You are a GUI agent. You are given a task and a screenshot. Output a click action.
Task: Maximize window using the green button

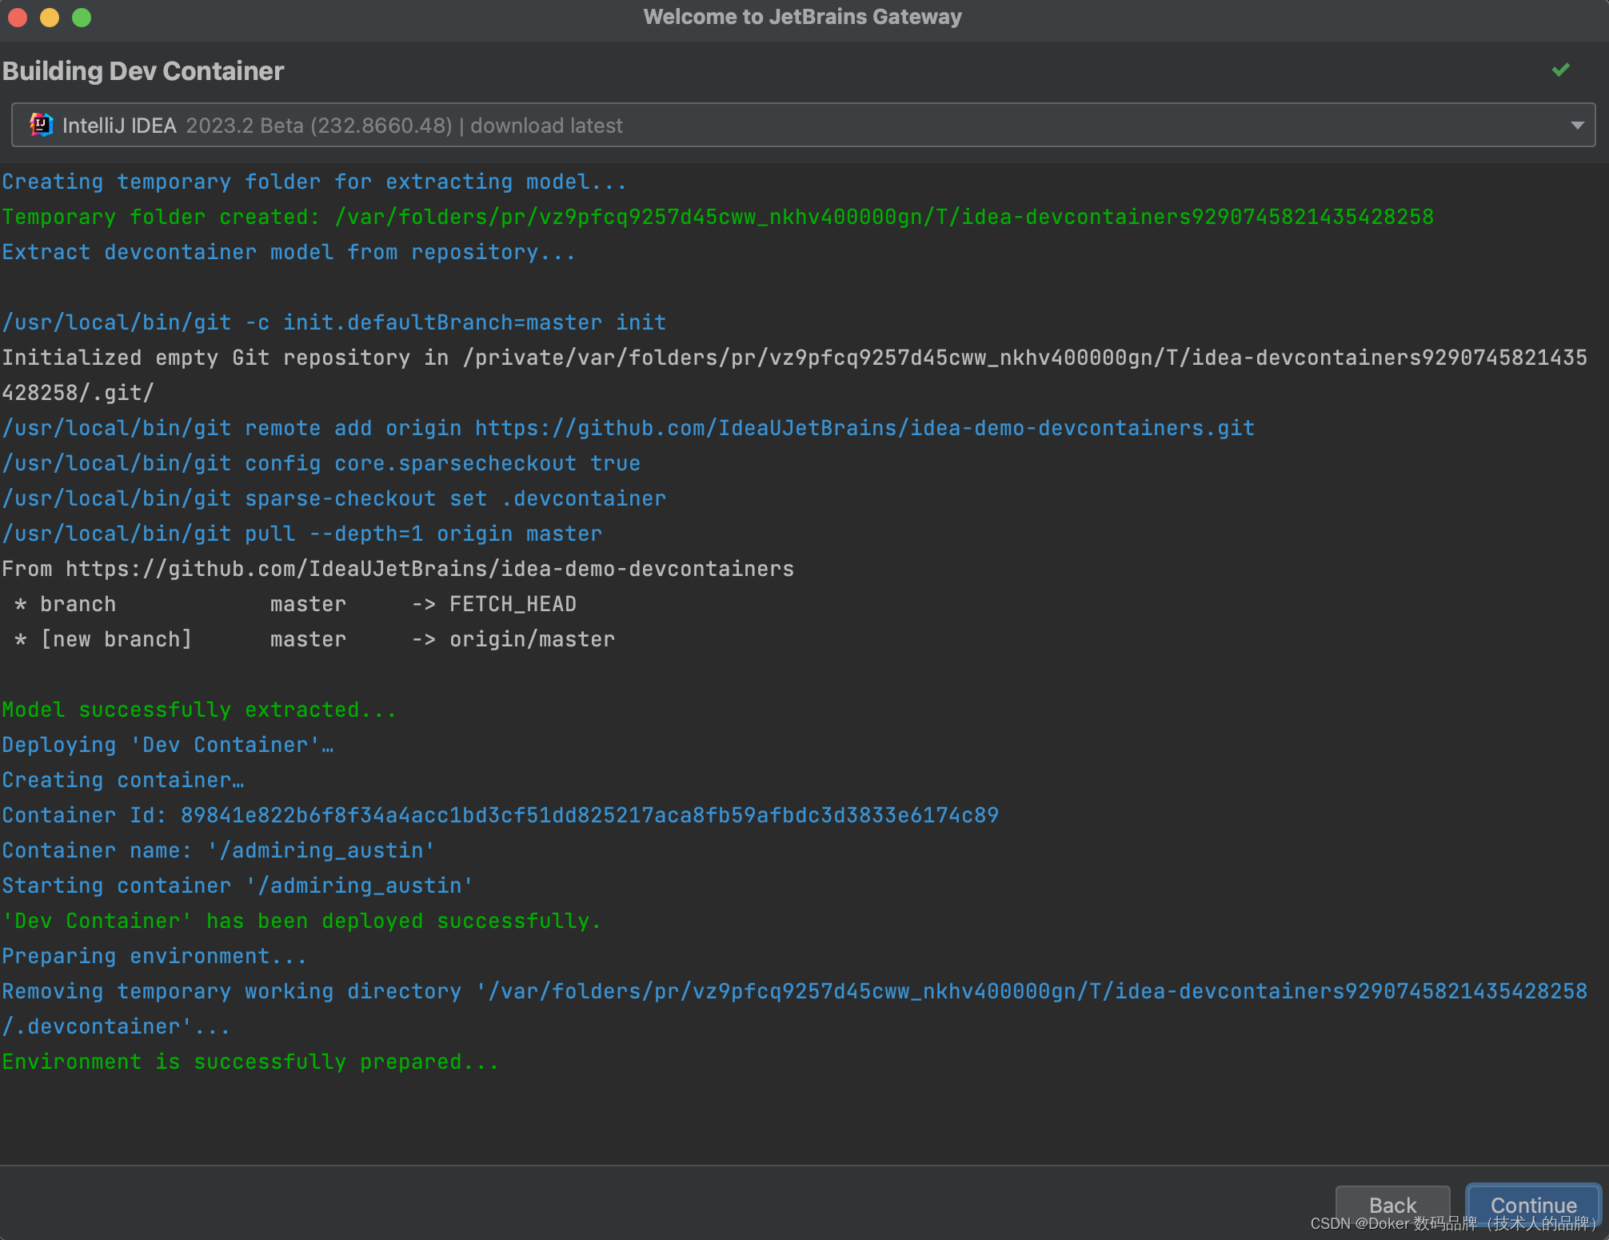point(82,17)
